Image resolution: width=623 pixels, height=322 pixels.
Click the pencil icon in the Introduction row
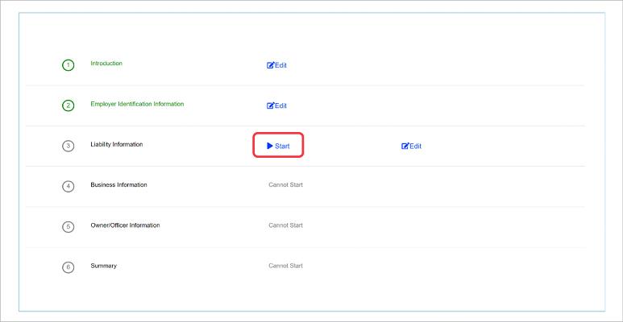click(x=271, y=65)
